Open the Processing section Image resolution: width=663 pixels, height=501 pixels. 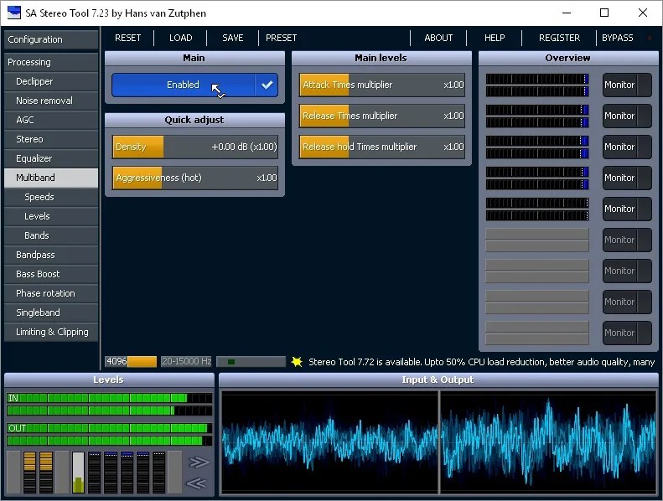tap(51, 62)
